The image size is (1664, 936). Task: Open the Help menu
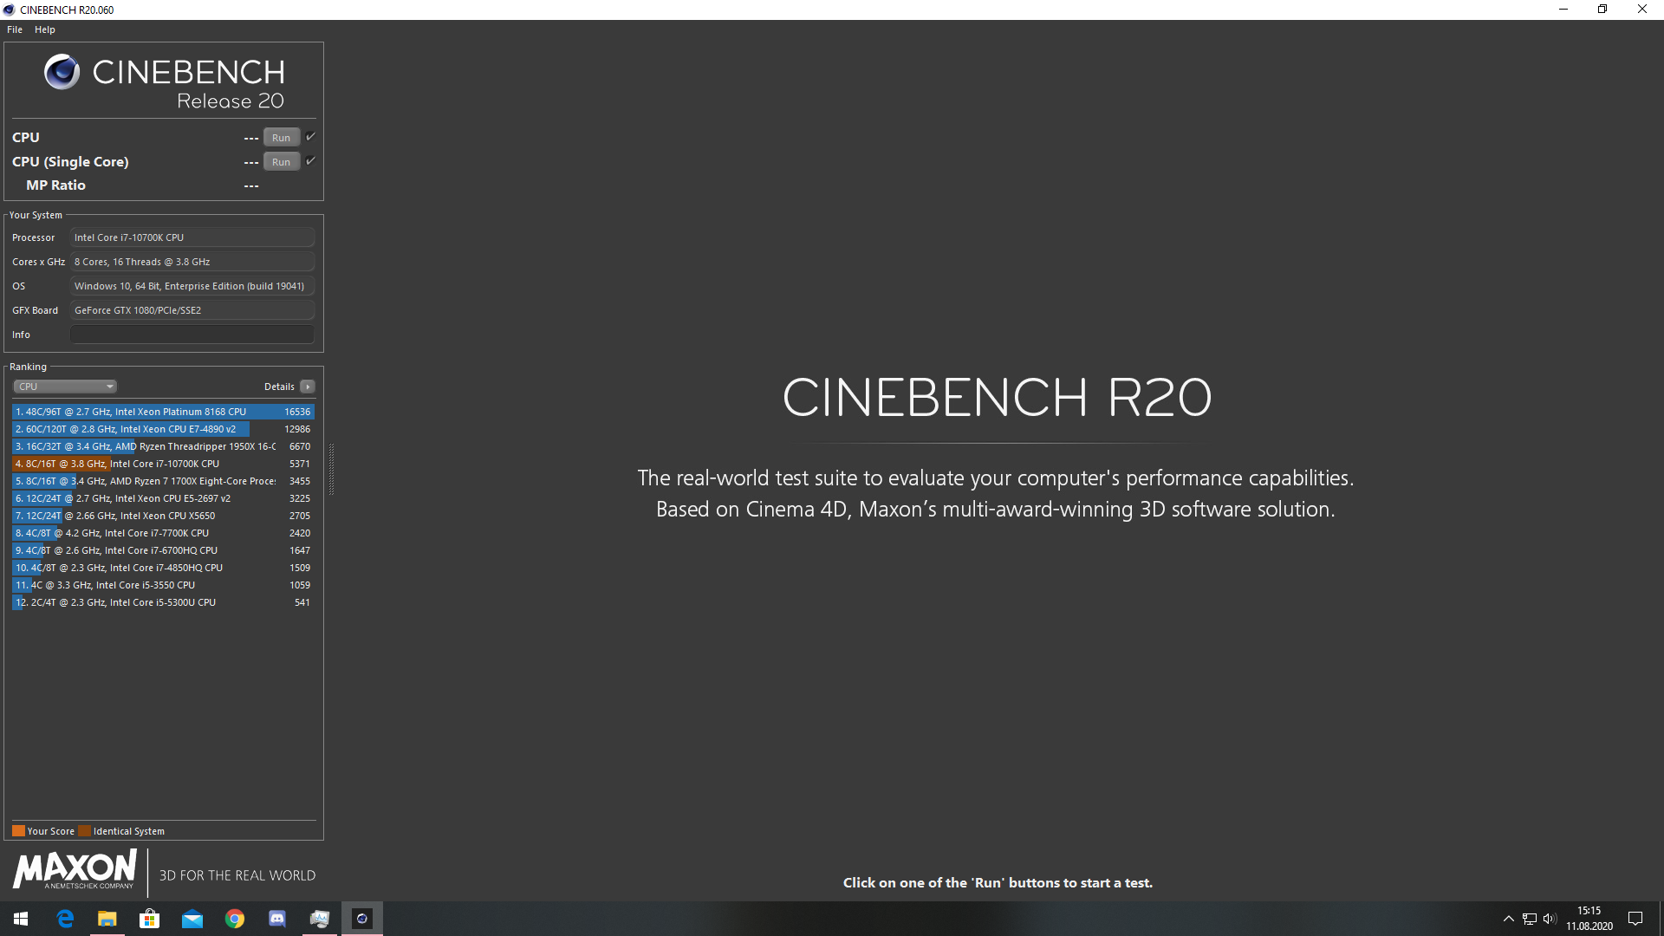[x=45, y=29]
